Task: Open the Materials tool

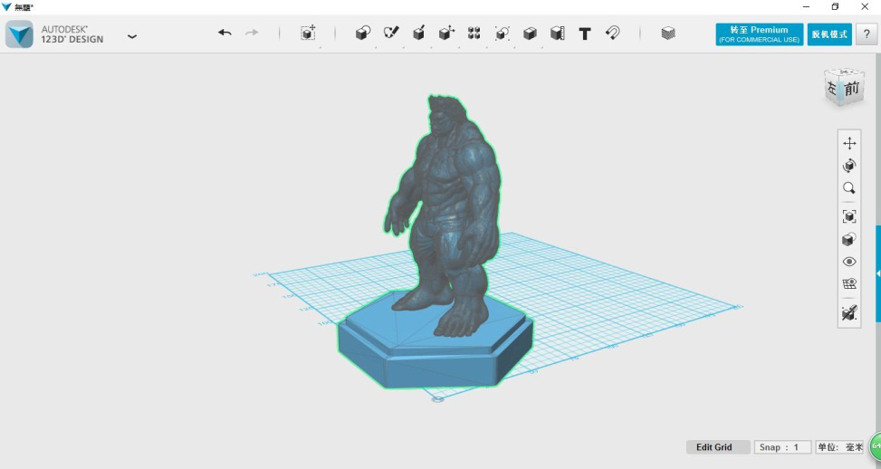Action: tap(667, 33)
